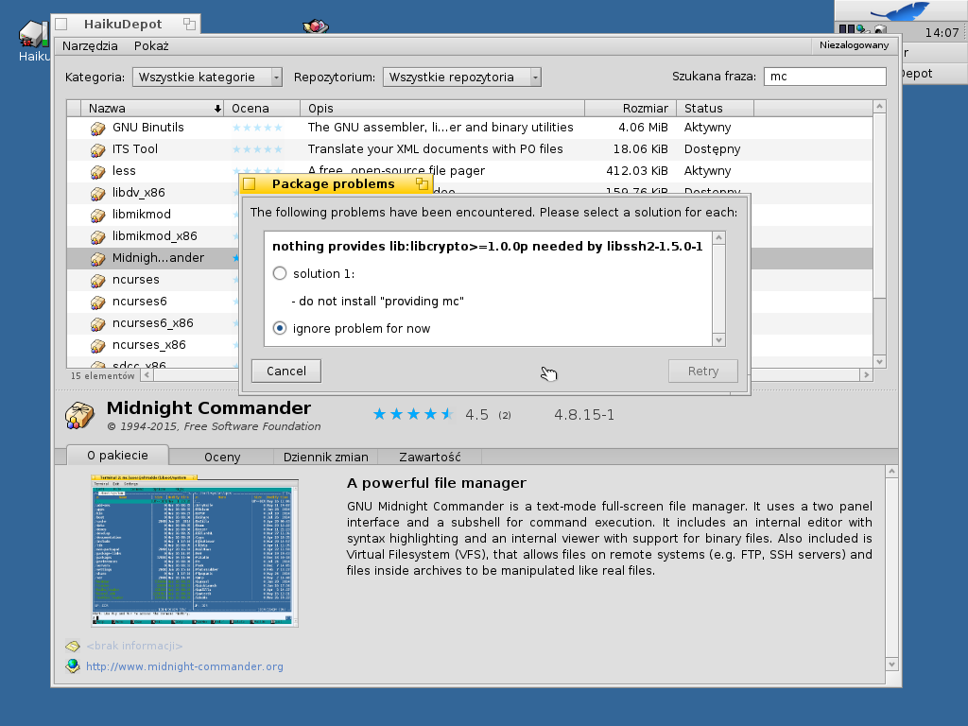Image resolution: width=968 pixels, height=726 pixels.
Task: Click the Retry button
Action: tap(703, 371)
